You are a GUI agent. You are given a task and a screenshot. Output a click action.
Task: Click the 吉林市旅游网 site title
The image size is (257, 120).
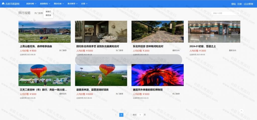click(12, 4)
